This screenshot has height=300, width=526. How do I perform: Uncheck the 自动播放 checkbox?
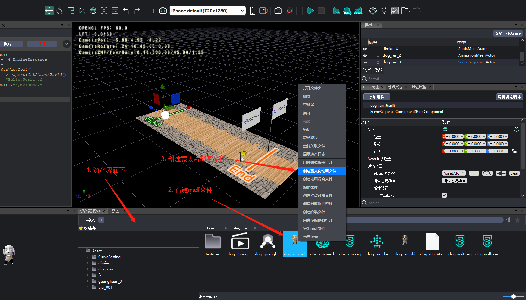444,195
